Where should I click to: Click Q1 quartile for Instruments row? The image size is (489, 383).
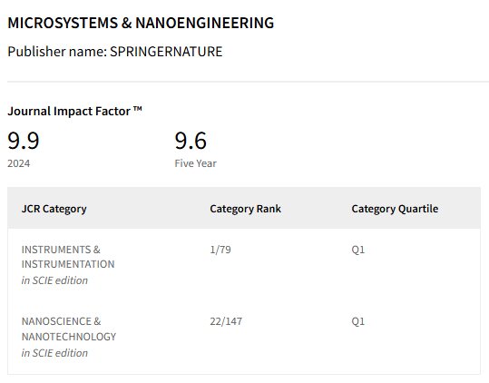click(x=358, y=250)
